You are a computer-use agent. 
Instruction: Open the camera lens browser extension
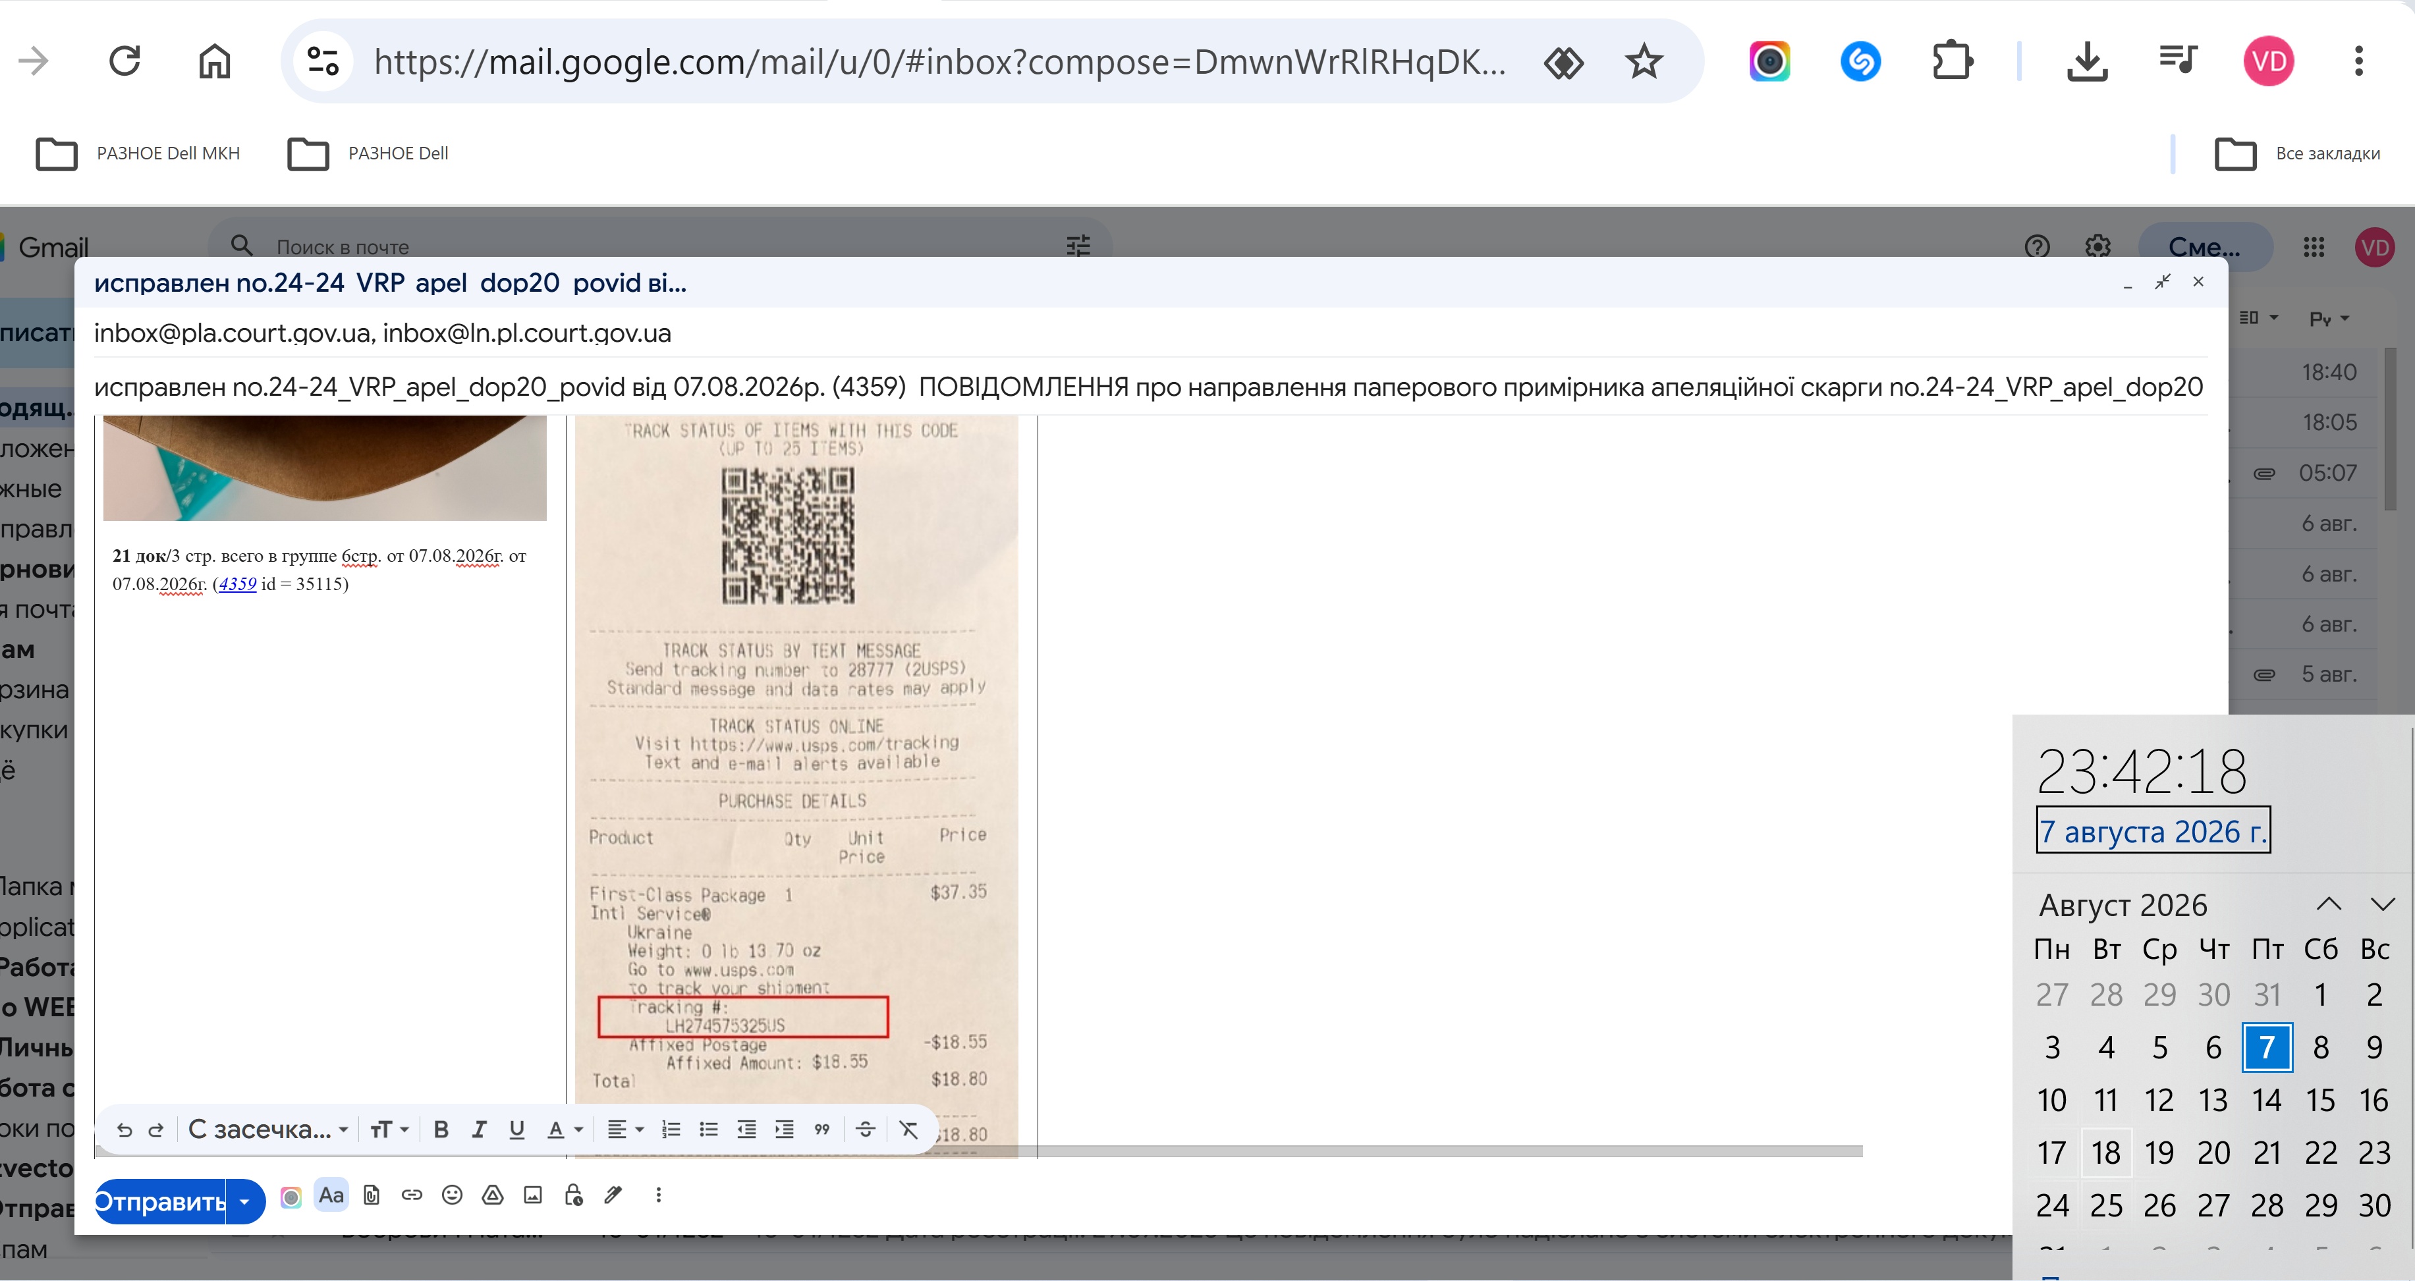[1769, 62]
